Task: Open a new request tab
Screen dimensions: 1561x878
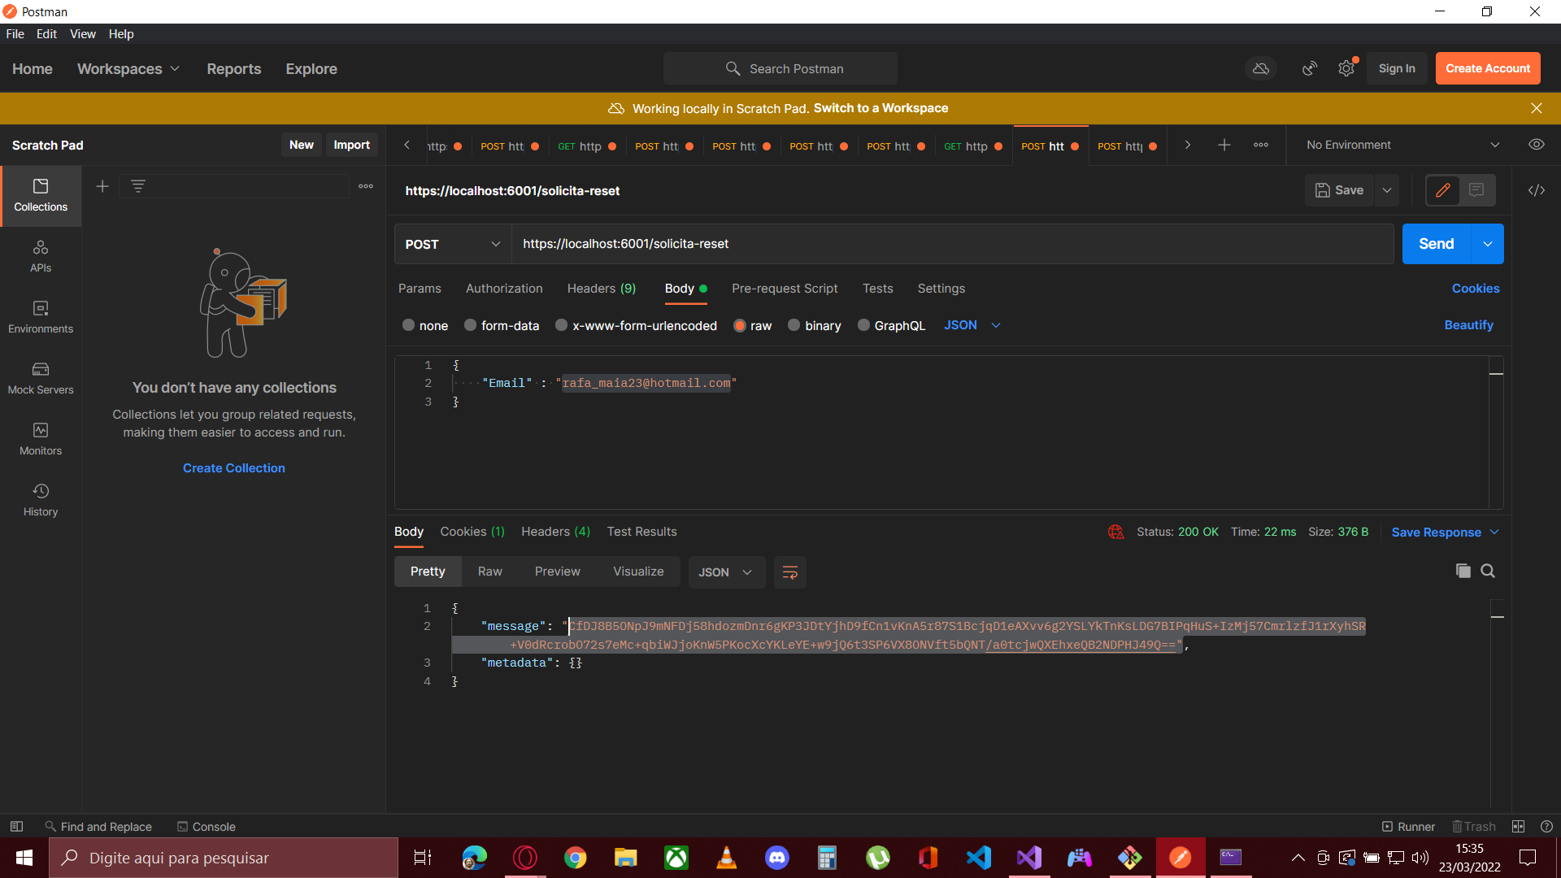Action: tap(1224, 145)
